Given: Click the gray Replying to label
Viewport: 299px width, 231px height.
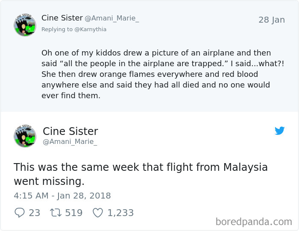Looking at the screenshot, I should click(x=57, y=29).
